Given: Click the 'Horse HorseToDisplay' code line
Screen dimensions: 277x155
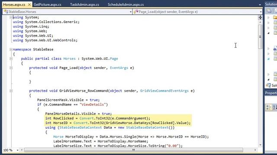Looking at the screenshot, I should (x=131, y=137).
